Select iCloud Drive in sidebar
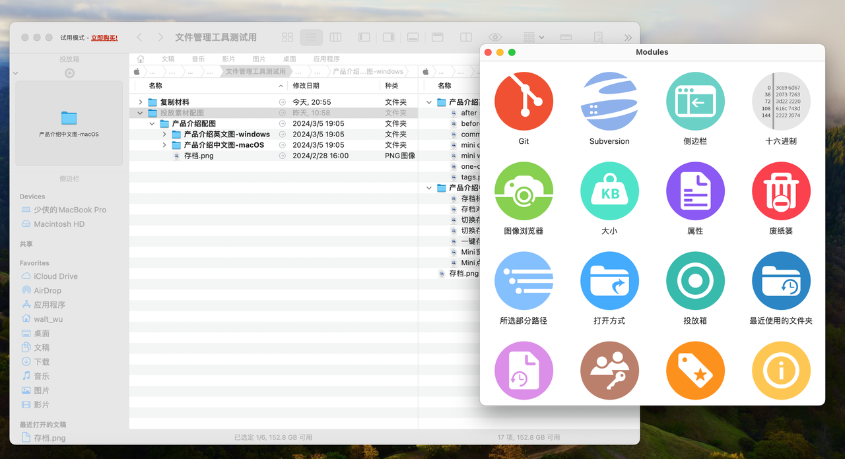 click(x=55, y=276)
